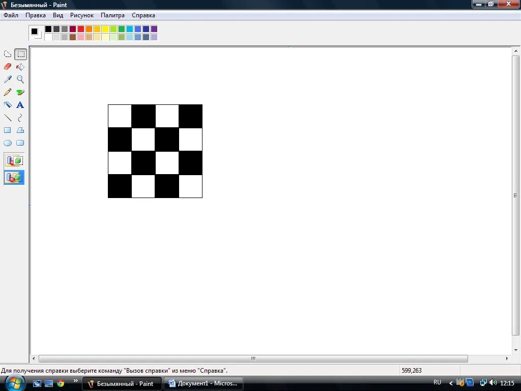Pick the red palette color
Screen dimensions: 521x391
point(81,29)
